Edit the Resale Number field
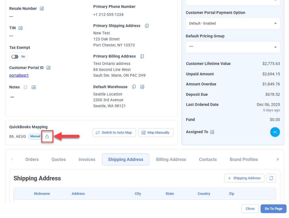 coord(42,8)
